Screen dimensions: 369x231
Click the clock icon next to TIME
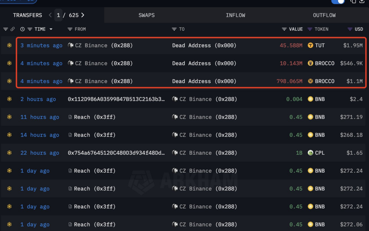click(22, 29)
